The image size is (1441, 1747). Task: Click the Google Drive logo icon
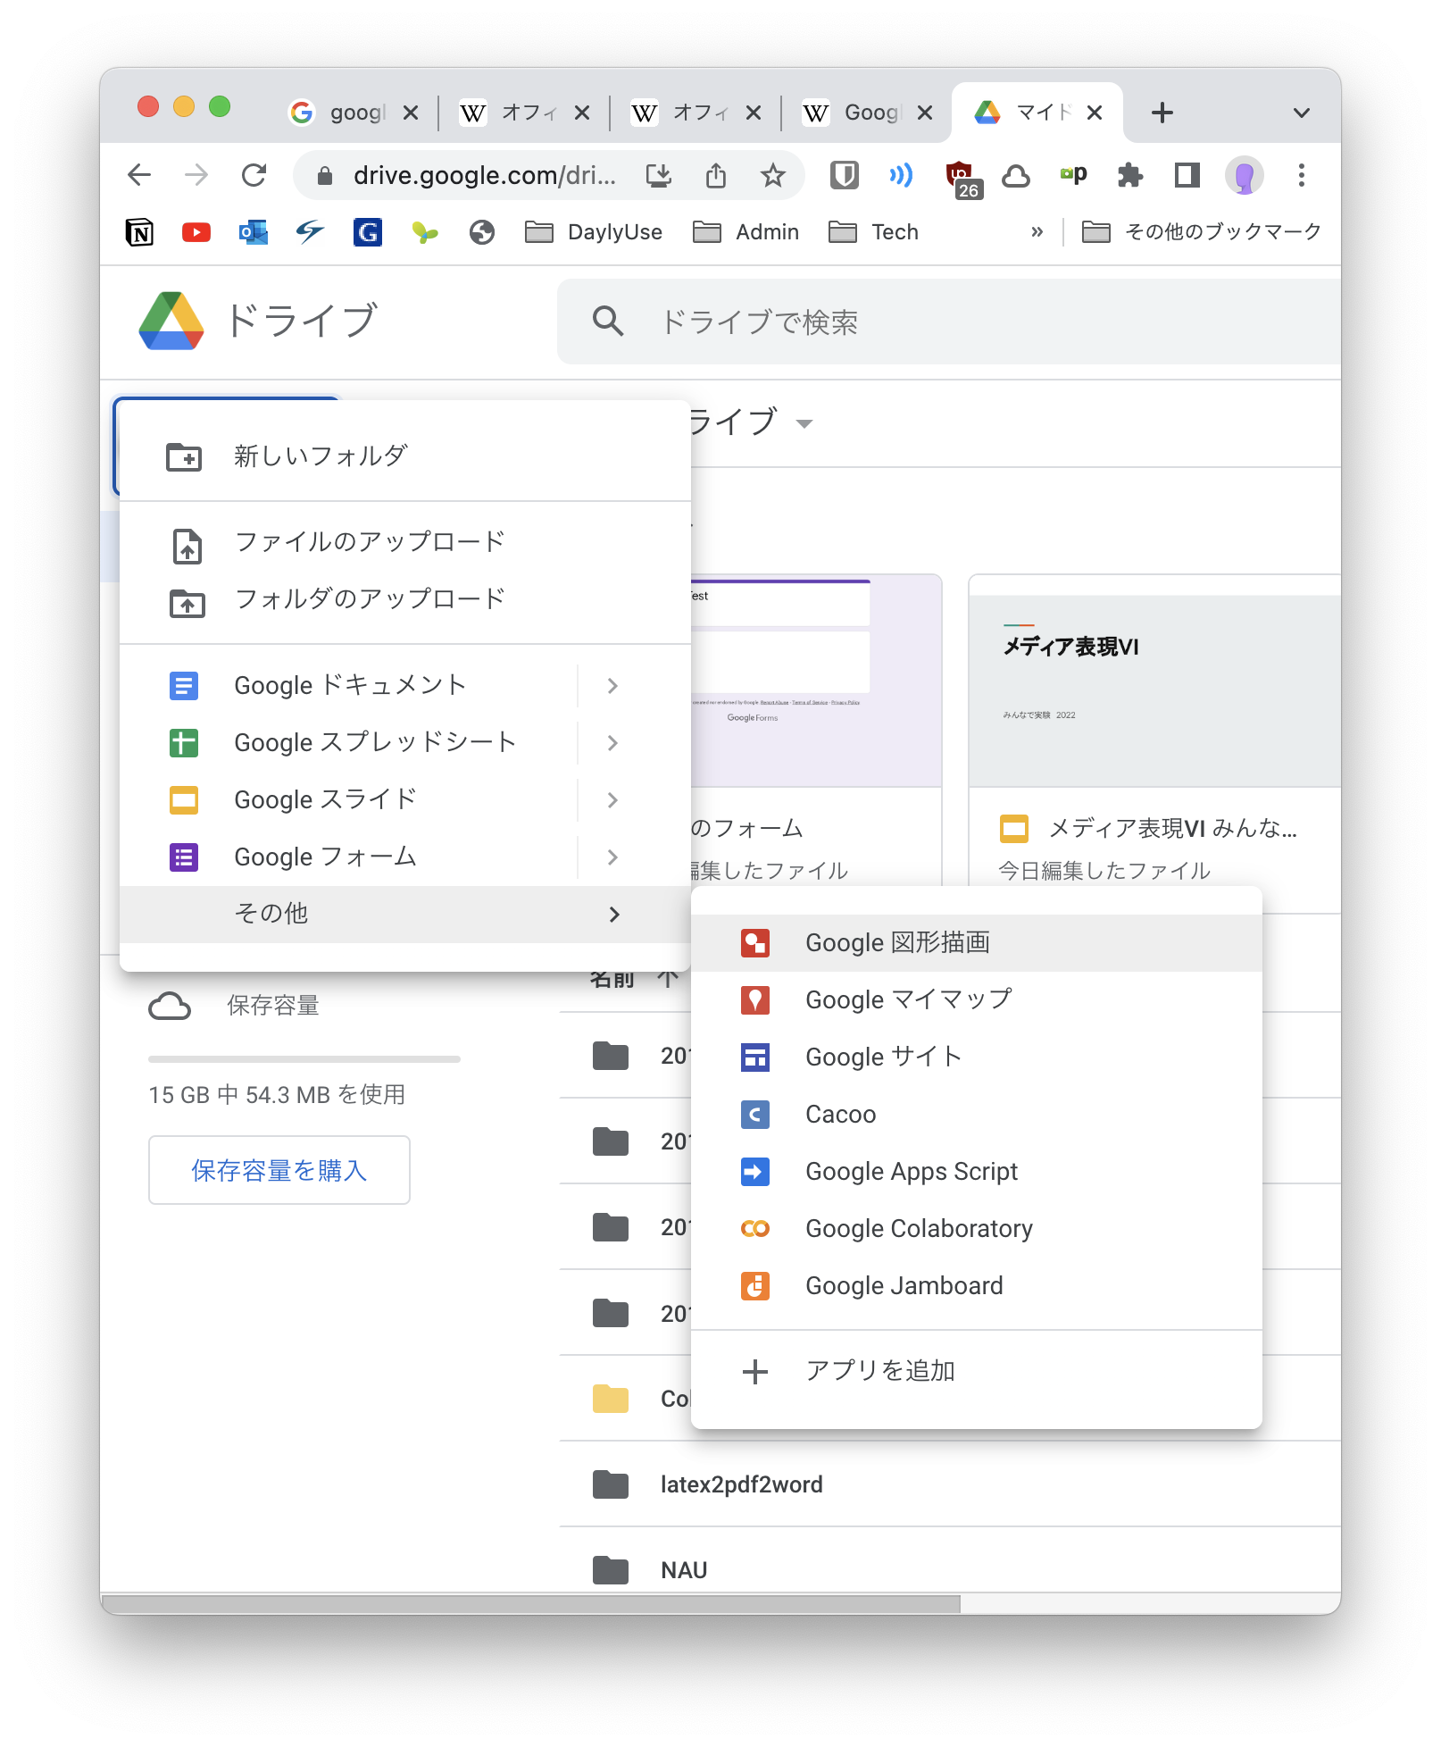171,322
